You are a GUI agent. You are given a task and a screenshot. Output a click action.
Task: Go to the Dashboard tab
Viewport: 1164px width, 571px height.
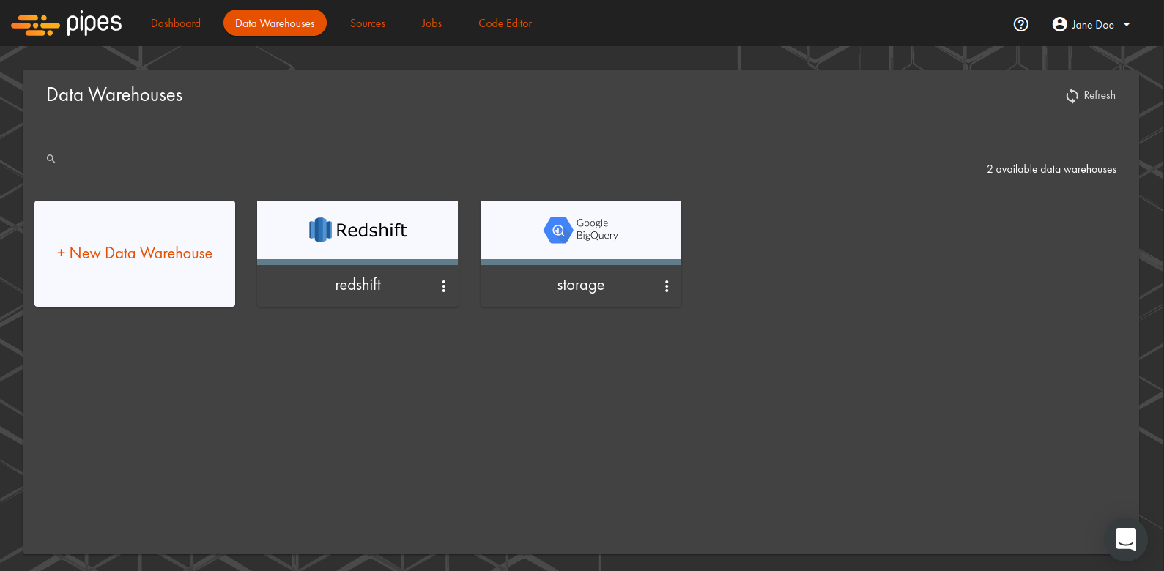pos(175,23)
